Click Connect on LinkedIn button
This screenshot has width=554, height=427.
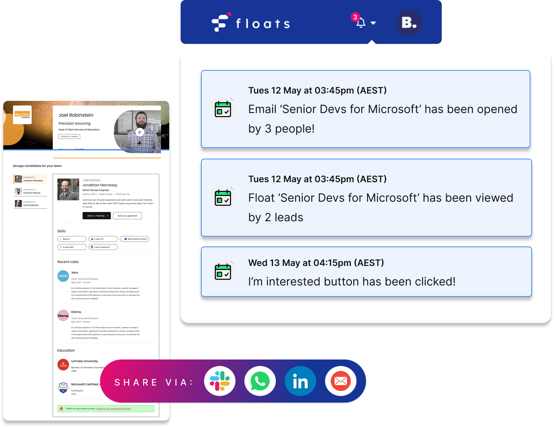(x=69, y=137)
